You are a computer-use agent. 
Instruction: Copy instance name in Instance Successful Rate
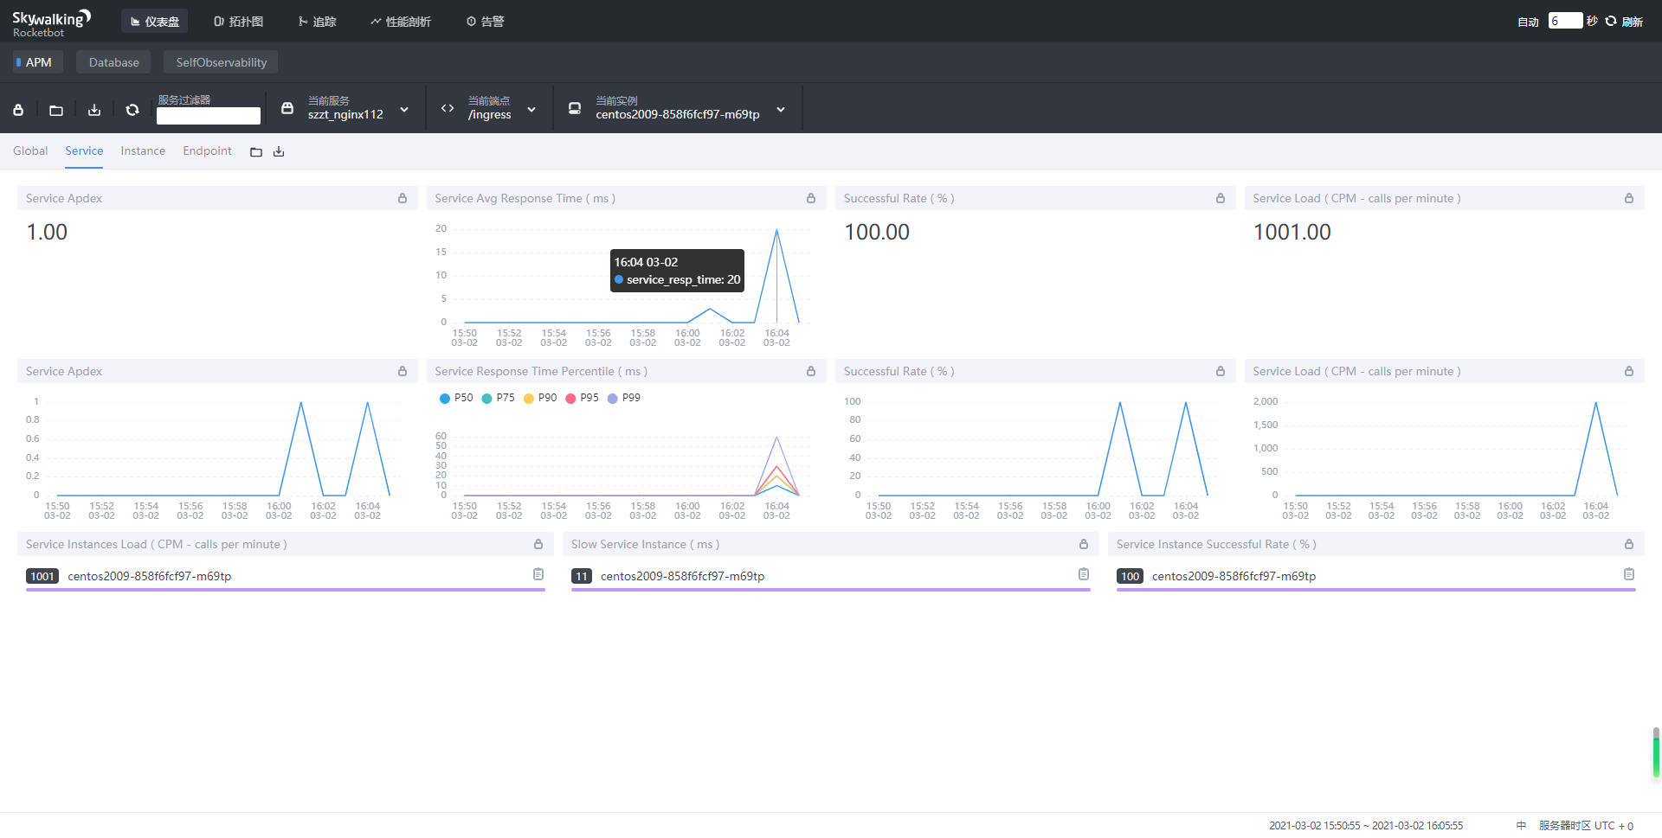(x=1629, y=574)
